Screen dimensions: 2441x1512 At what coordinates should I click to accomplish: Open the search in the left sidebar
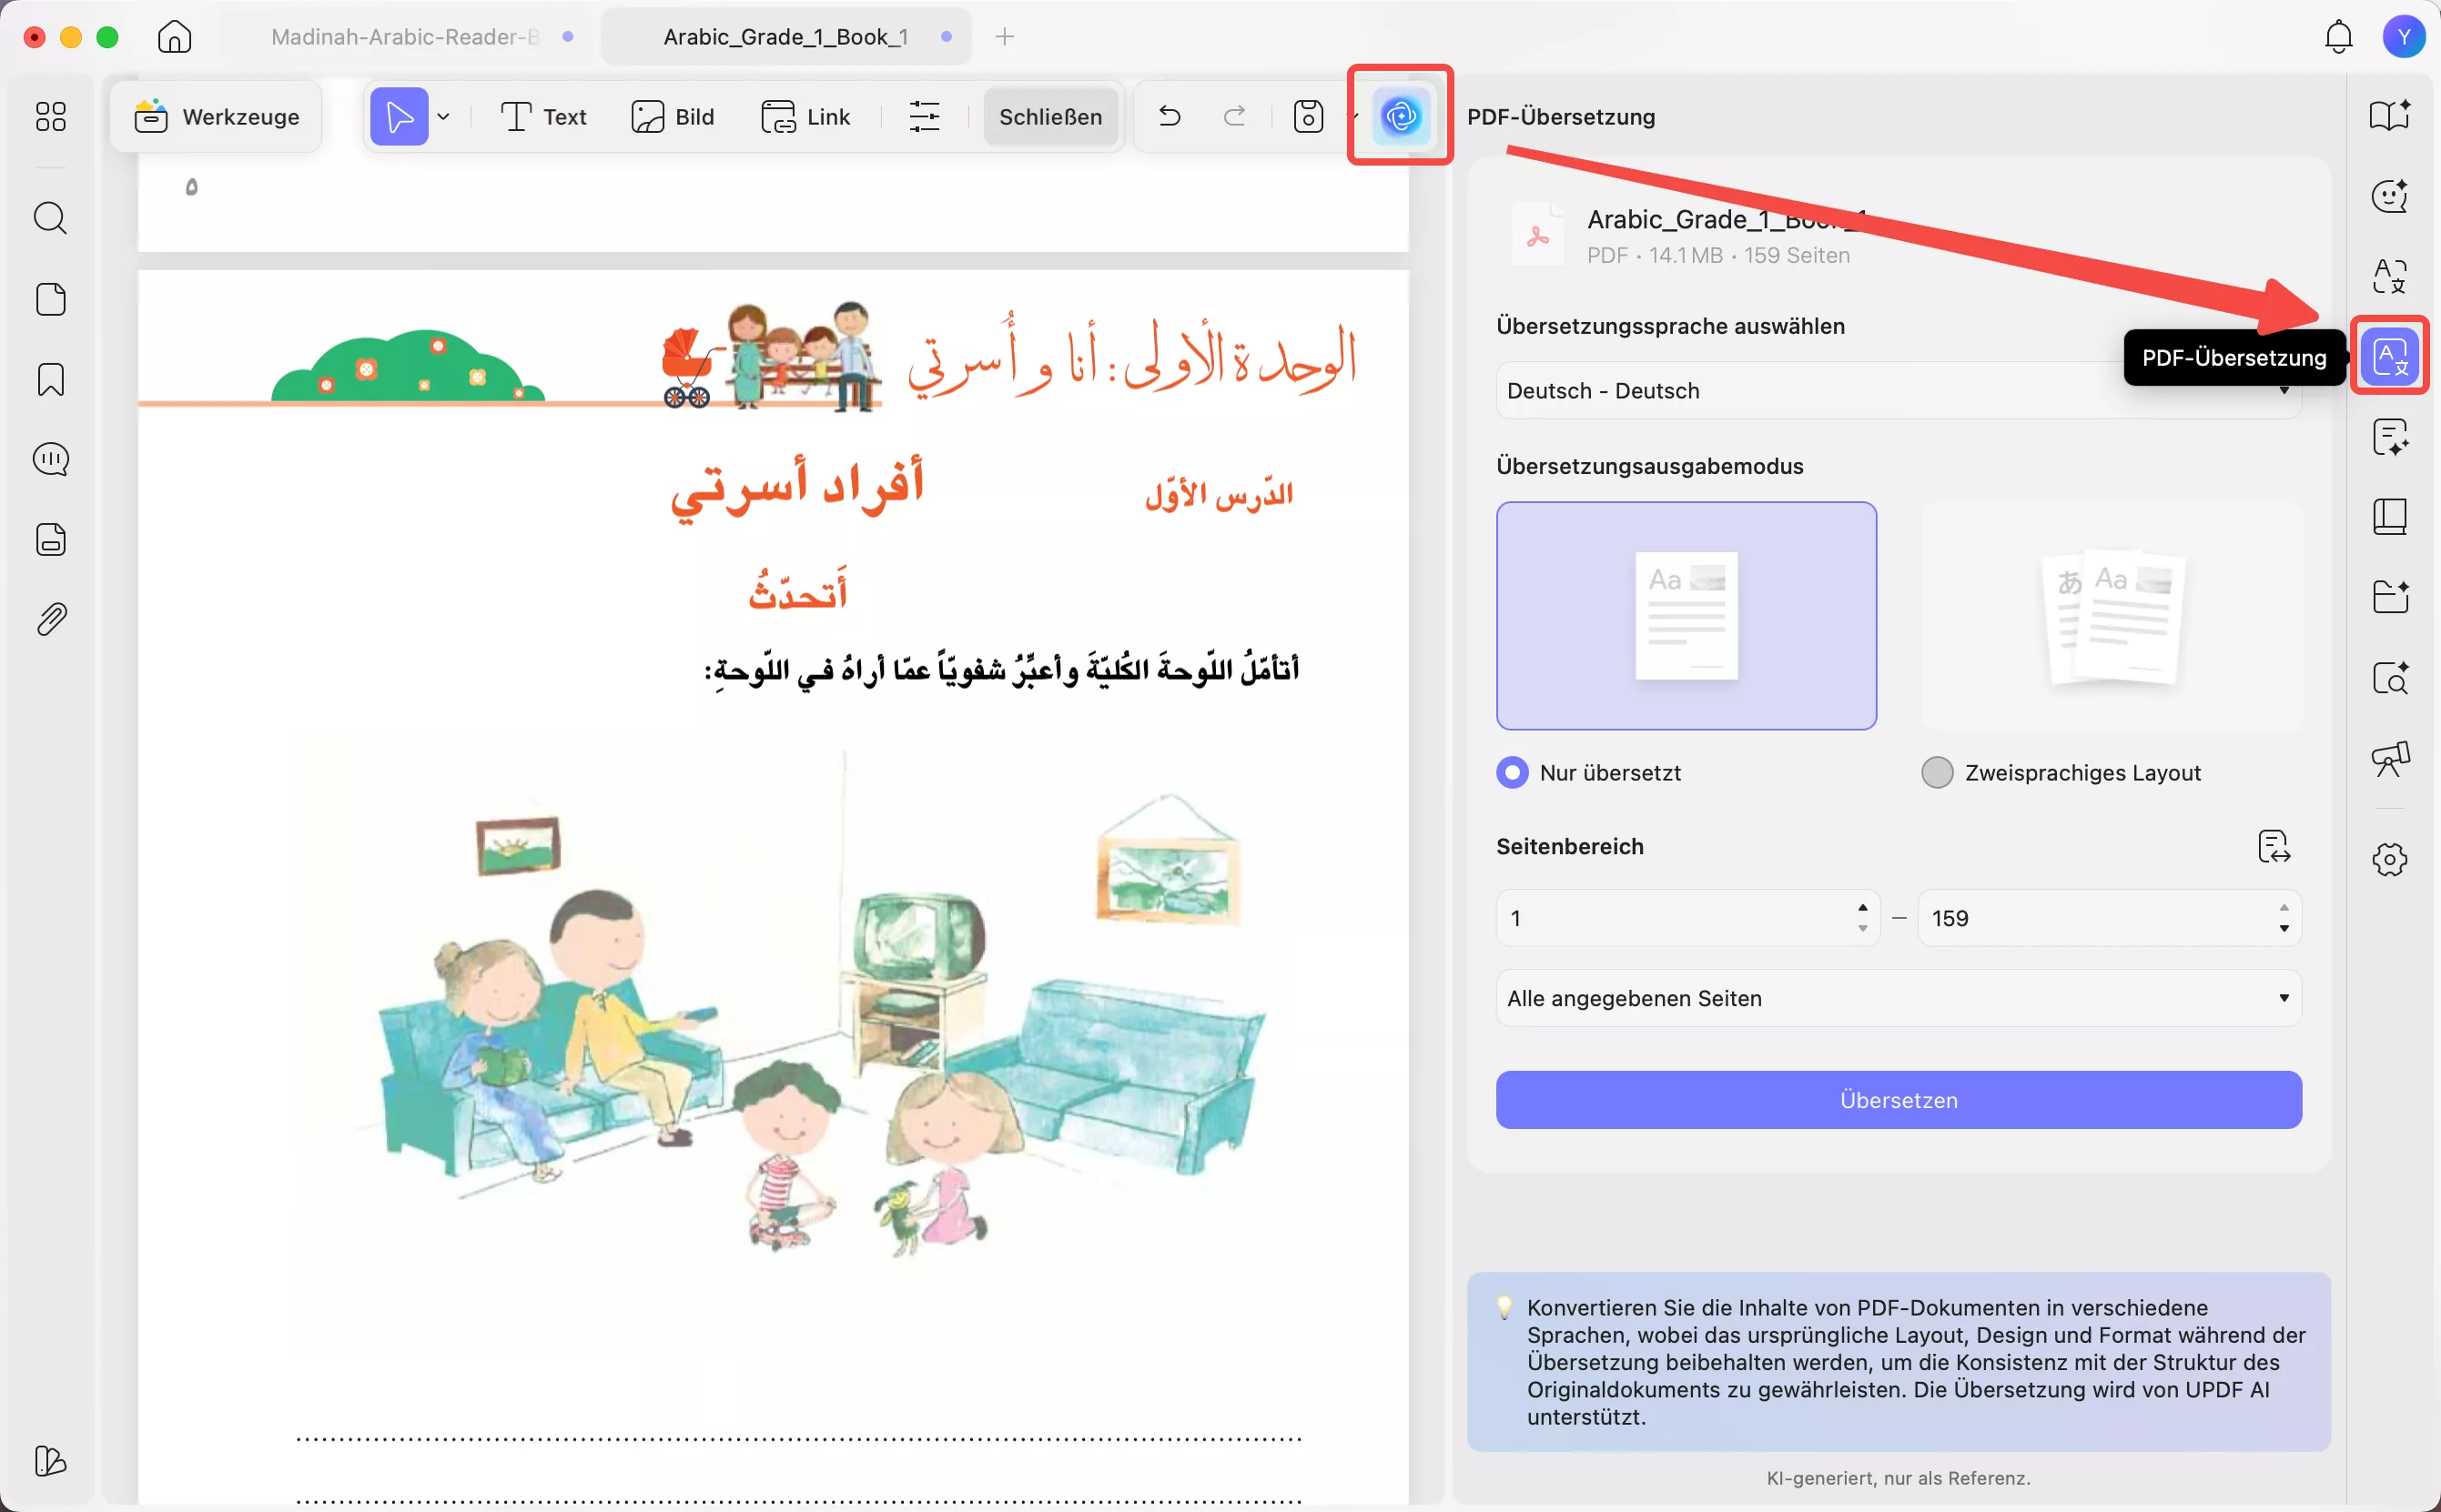pyautogui.click(x=49, y=217)
